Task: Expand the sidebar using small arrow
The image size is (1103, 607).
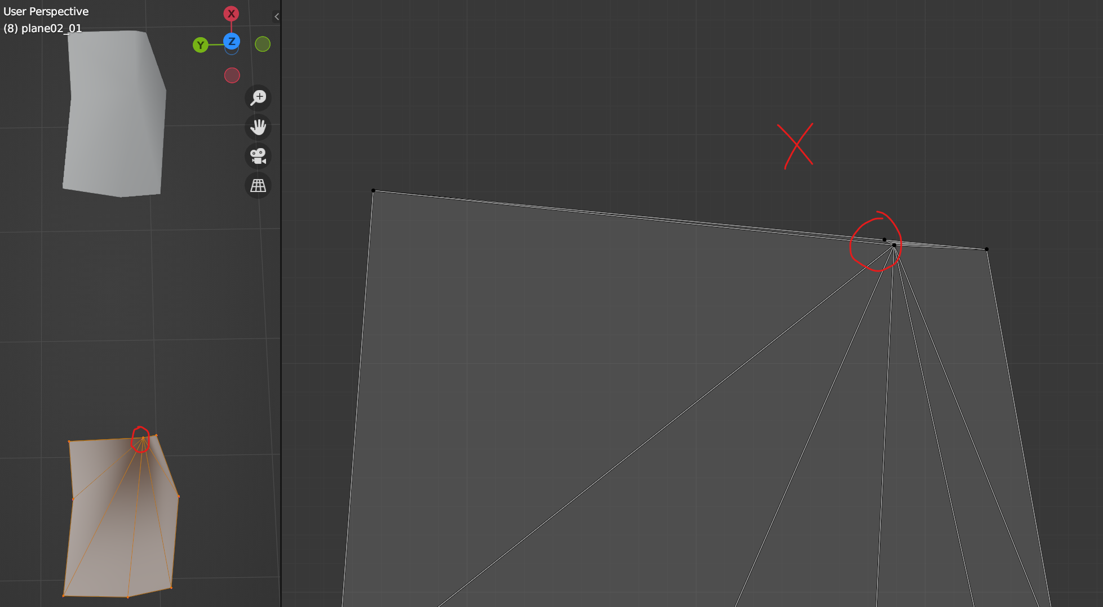Action: 276,16
